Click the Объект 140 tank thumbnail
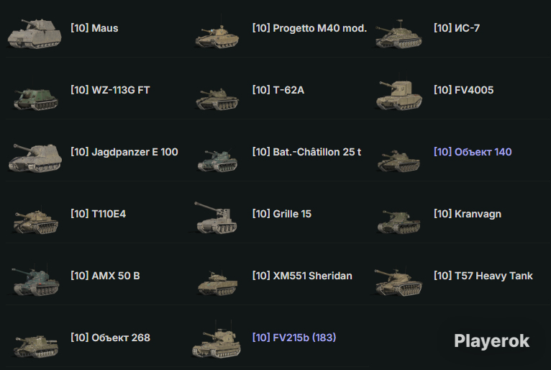The height and width of the screenshot is (370, 551). coord(399,161)
